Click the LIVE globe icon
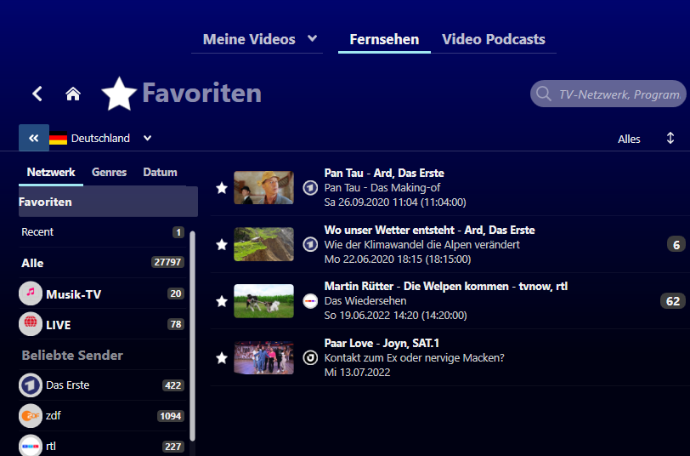 pyautogui.click(x=31, y=324)
